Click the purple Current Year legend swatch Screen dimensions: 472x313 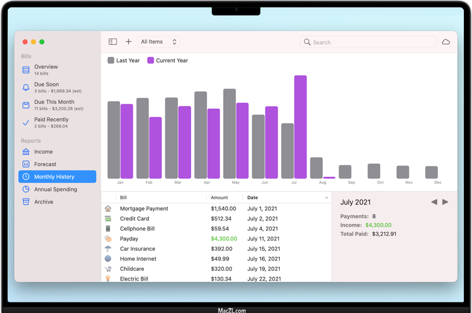[151, 60]
